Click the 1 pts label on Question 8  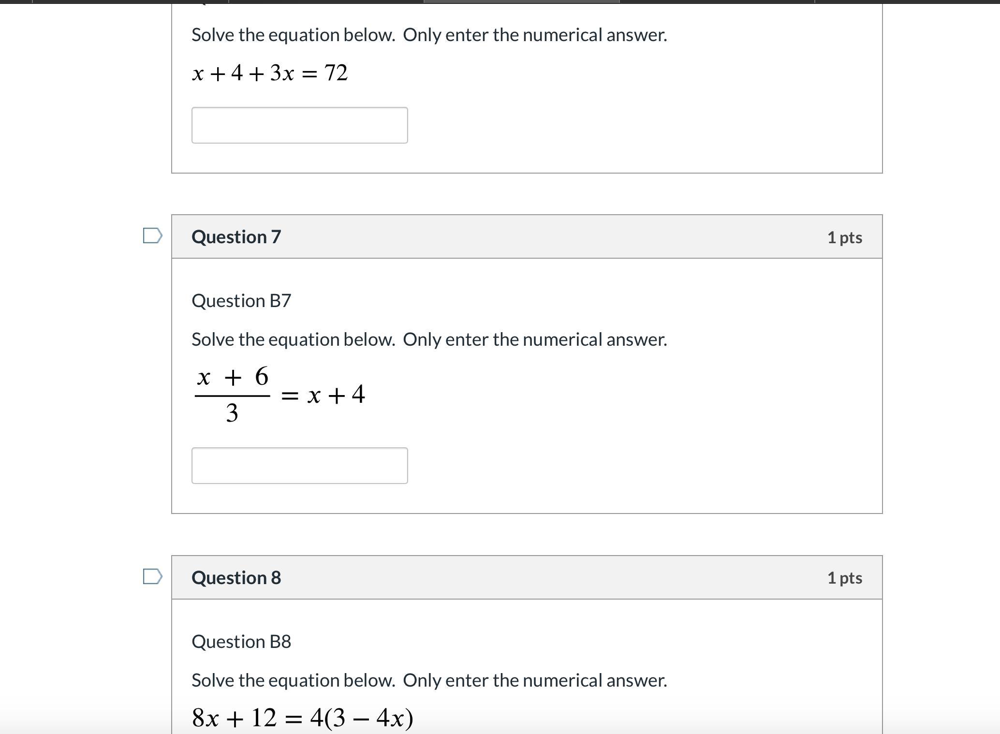(844, 578)
